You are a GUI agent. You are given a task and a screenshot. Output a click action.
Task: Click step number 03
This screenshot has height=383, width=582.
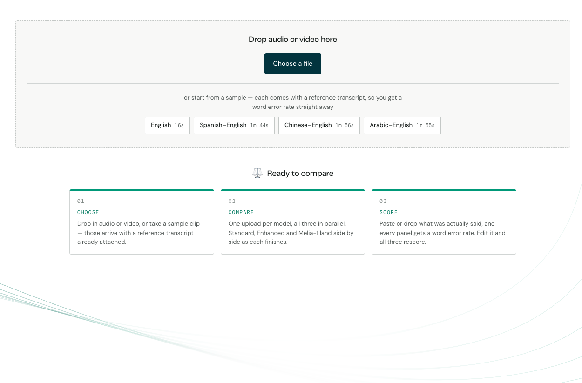(383, 201)
